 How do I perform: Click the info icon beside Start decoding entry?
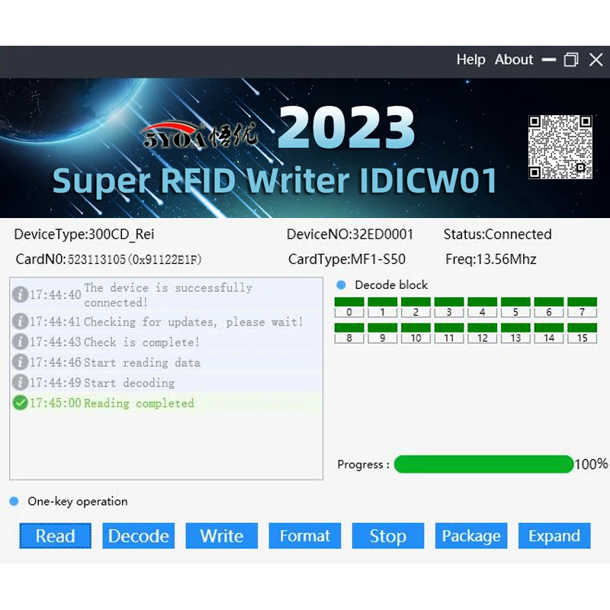[20, 383]
